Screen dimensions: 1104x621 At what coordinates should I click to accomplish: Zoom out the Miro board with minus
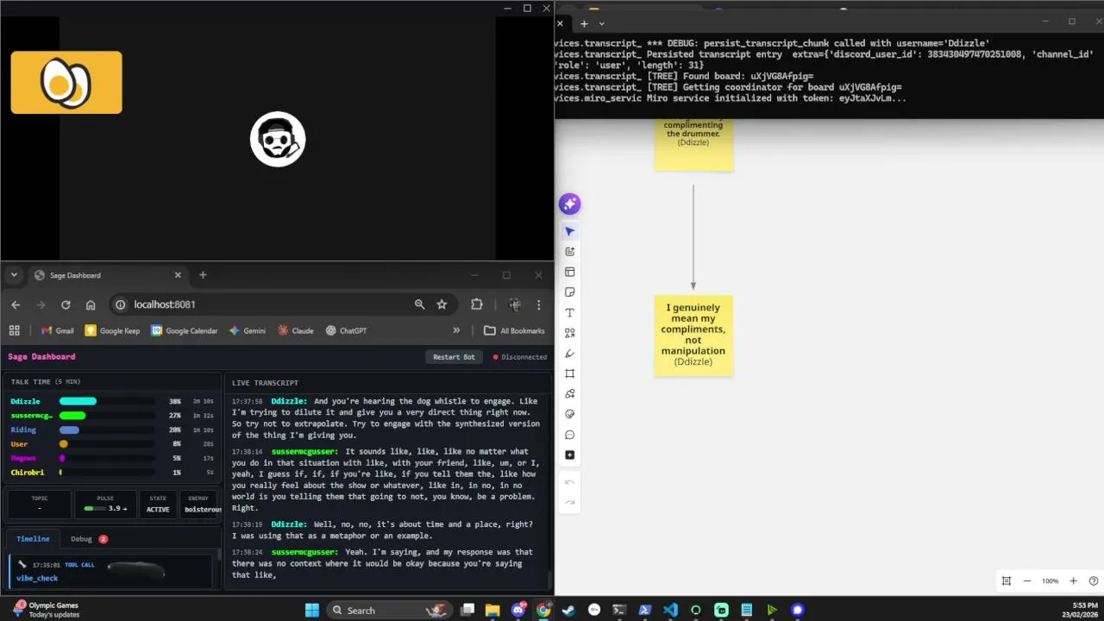tap(1026, 581)
